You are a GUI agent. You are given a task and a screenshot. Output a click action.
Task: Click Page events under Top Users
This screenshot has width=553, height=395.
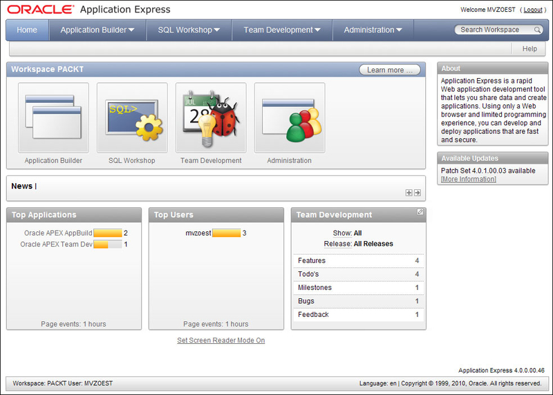pyautogui.click(x=216, y=324)
